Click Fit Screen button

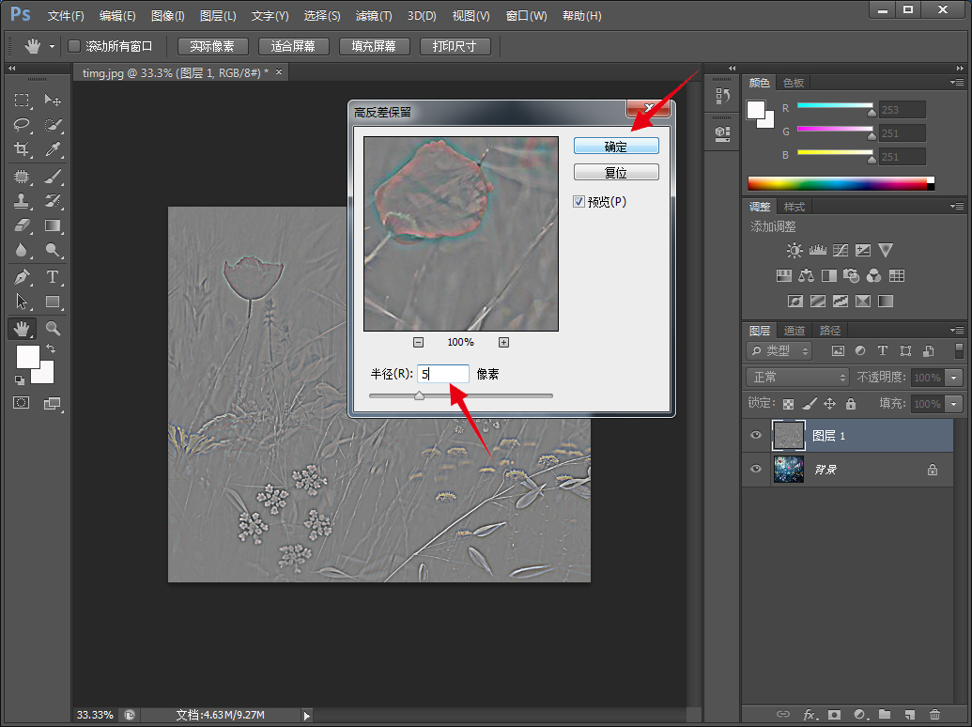point(293,46)
